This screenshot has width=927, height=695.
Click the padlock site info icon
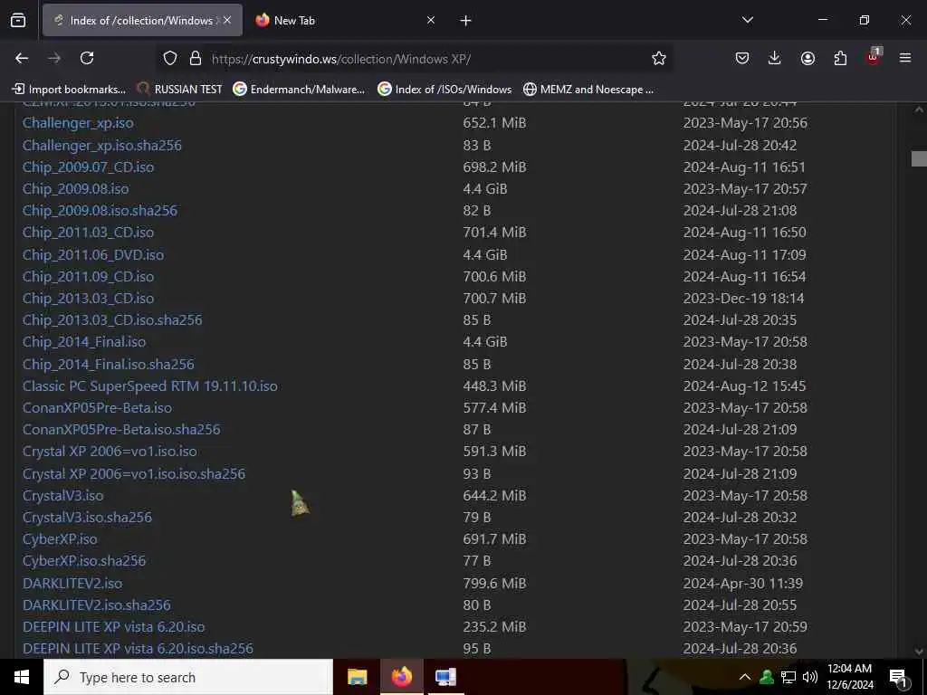tap(196, 58)
